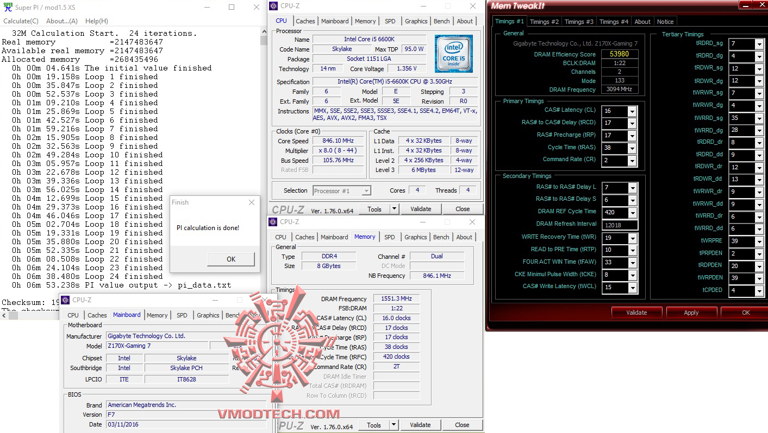
Task: Click the top CPU-Z window title icon
Action: pyautogui.click(x=274, y=6)
